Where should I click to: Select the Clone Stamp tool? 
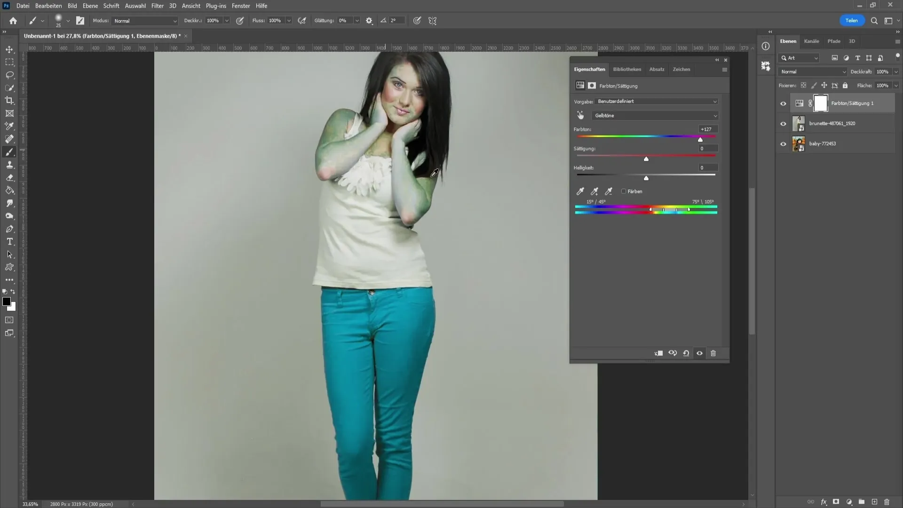(x=9, y=164)
